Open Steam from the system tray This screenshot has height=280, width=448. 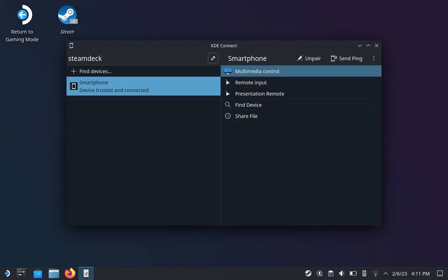click(308, 273)
